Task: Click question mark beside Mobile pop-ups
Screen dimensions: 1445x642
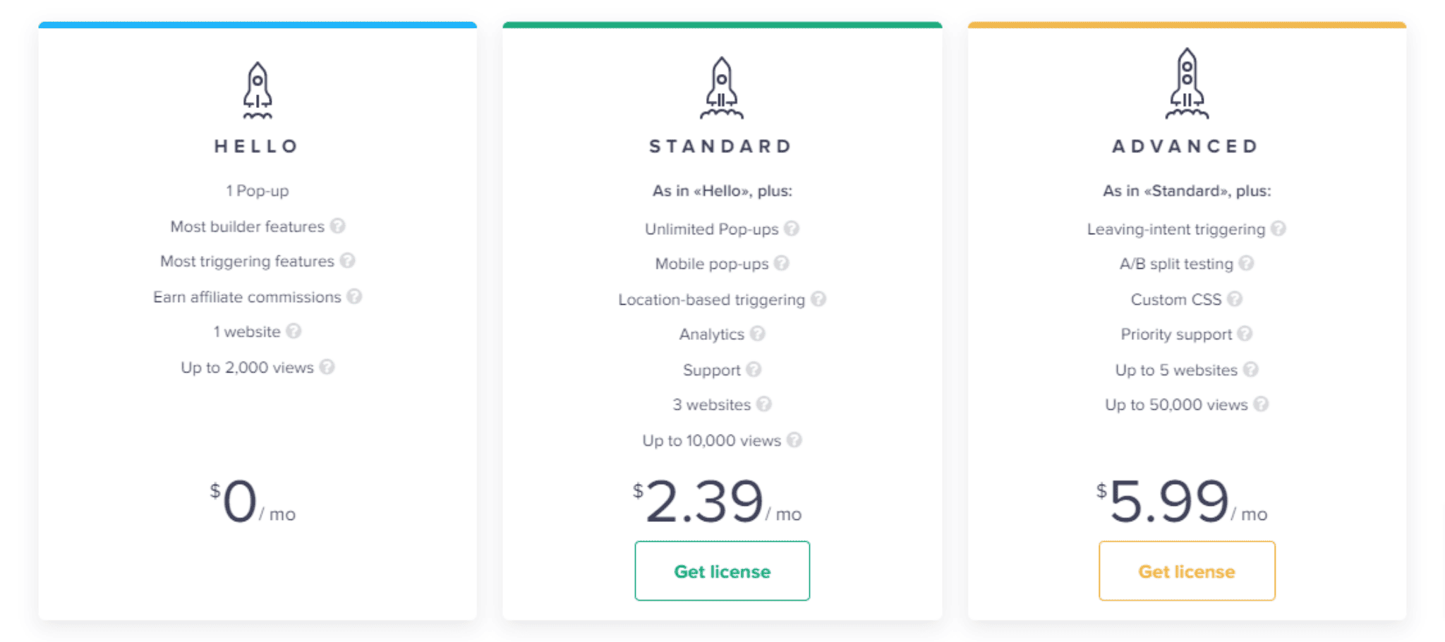Action: click(x=781, y=263)
